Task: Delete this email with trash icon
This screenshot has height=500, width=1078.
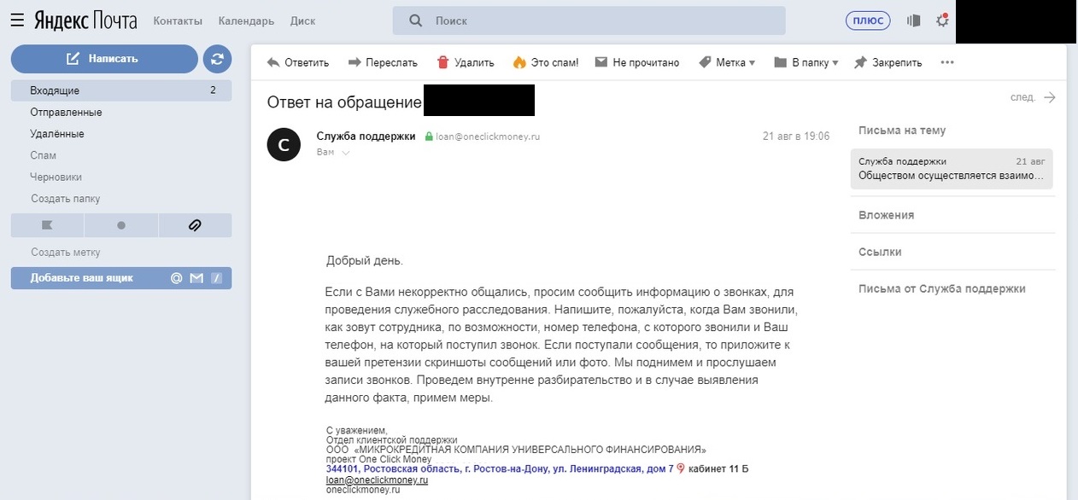Action: pyautogui.click(x=466, y=62)
